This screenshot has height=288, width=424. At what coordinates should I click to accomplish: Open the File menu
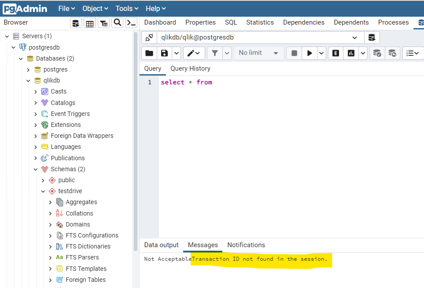click(x=66, y=9)
